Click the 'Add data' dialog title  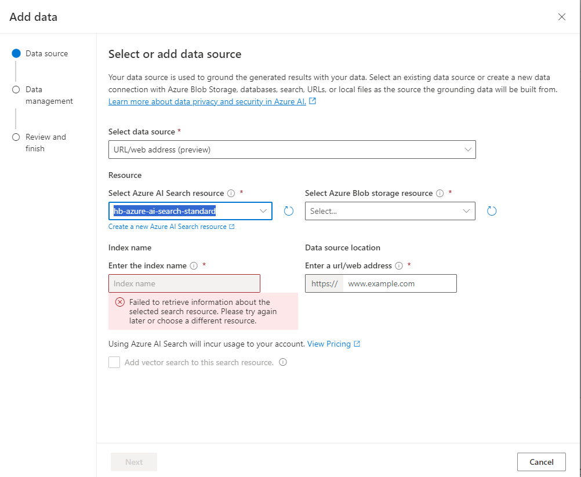(x=34, y=17)
